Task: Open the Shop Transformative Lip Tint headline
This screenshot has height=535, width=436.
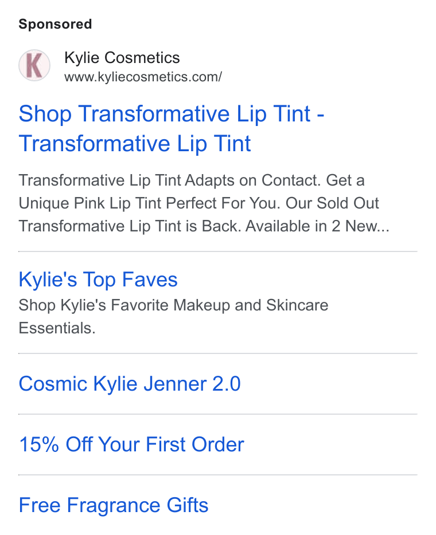Action: (x=171, y=128)
